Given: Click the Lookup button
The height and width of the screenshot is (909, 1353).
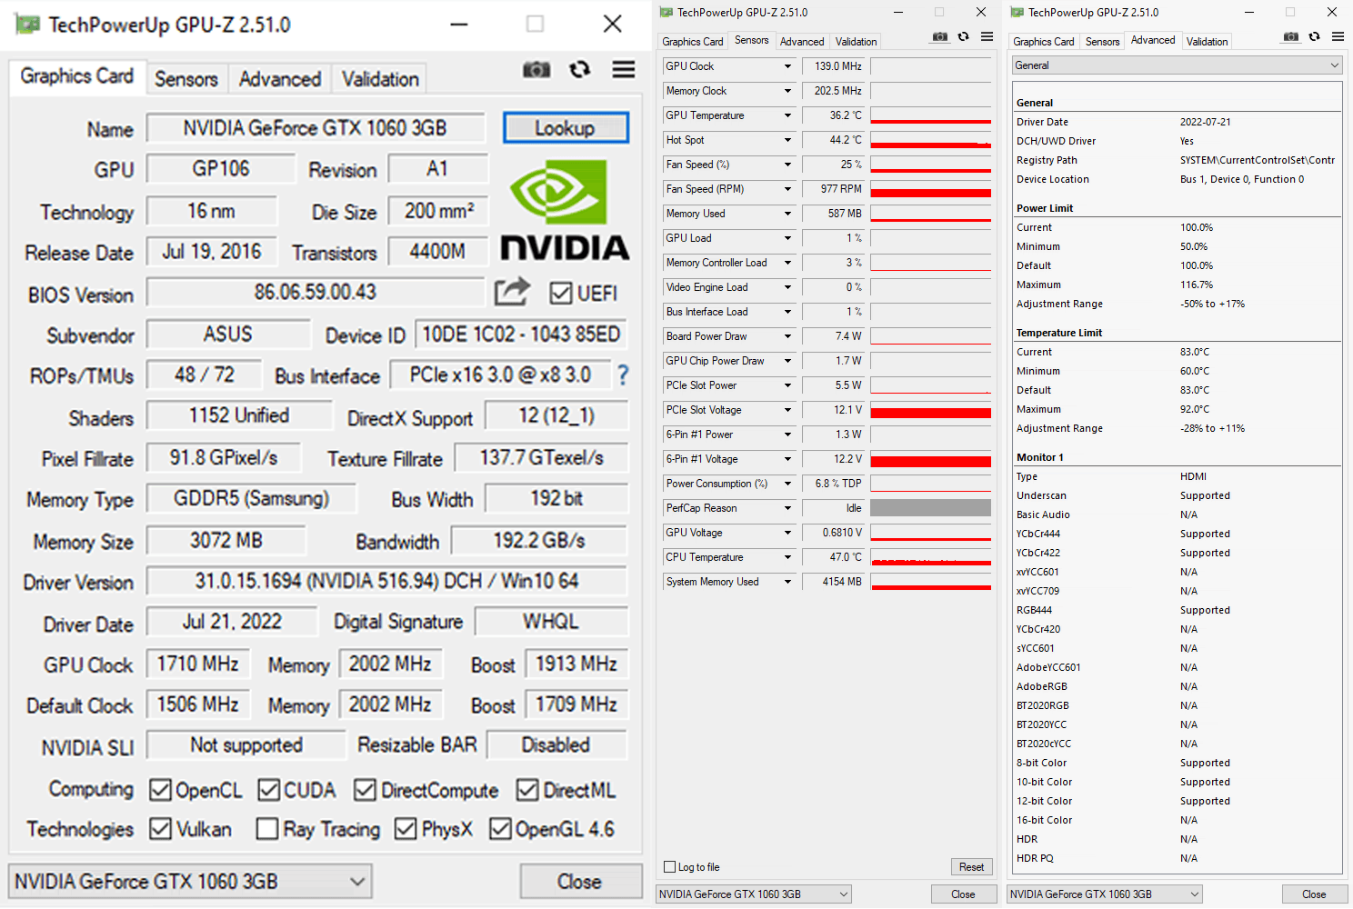Looking at the screenshot, I should click(565, 128).
